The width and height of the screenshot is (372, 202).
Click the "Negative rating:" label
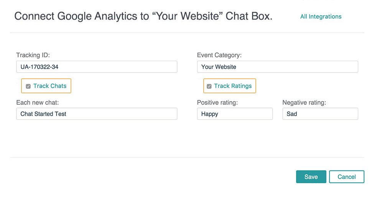pos(305,103)
